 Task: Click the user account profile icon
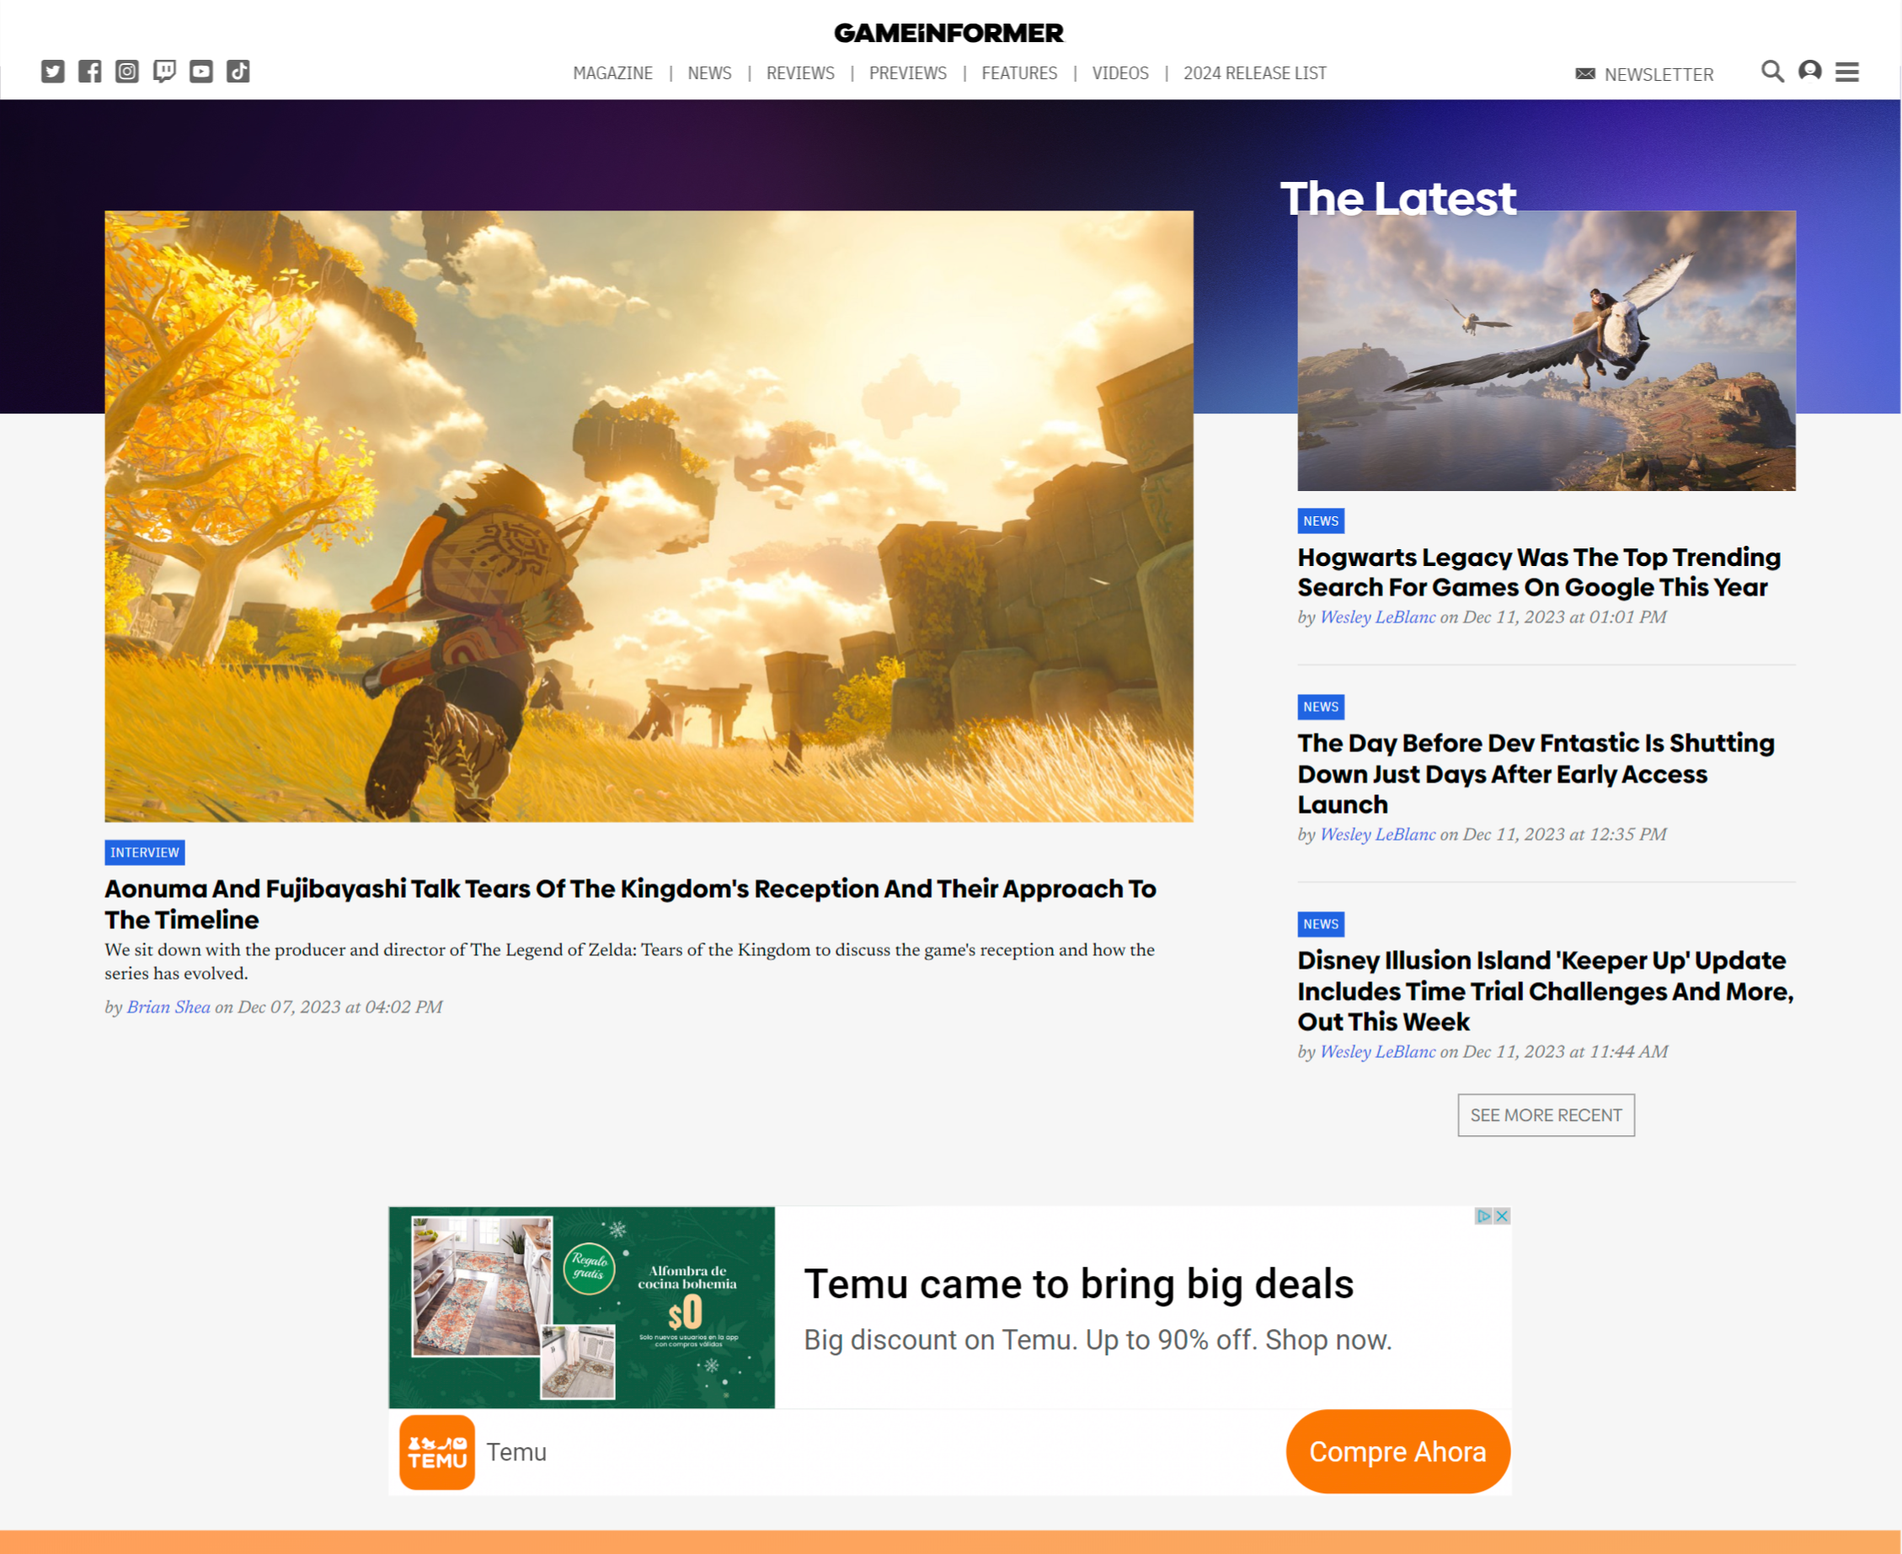point(1810,72)
